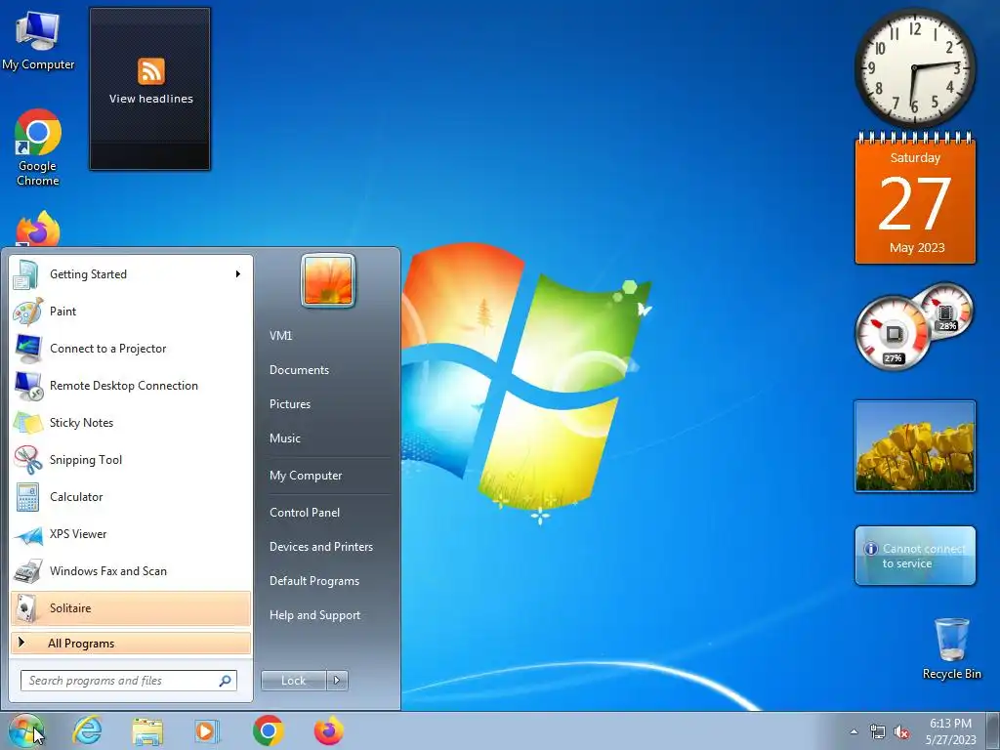The image size is (1000, 750).
Task: Open Calculator from the Start menu
Action: pyautogui.click(x=131, y=497)
